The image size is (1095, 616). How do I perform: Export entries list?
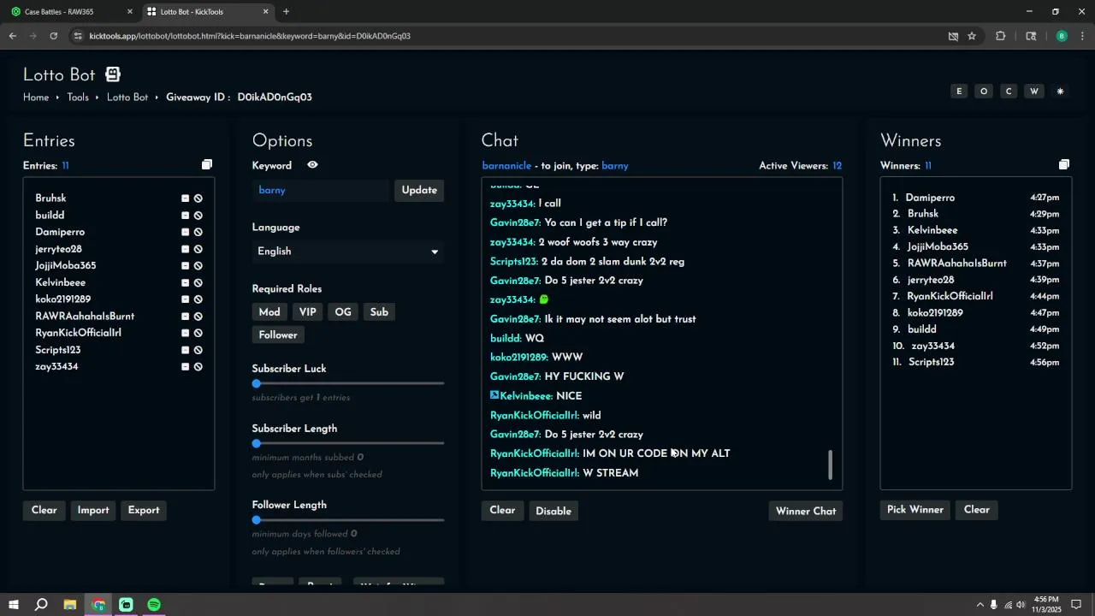pos(144,511)
